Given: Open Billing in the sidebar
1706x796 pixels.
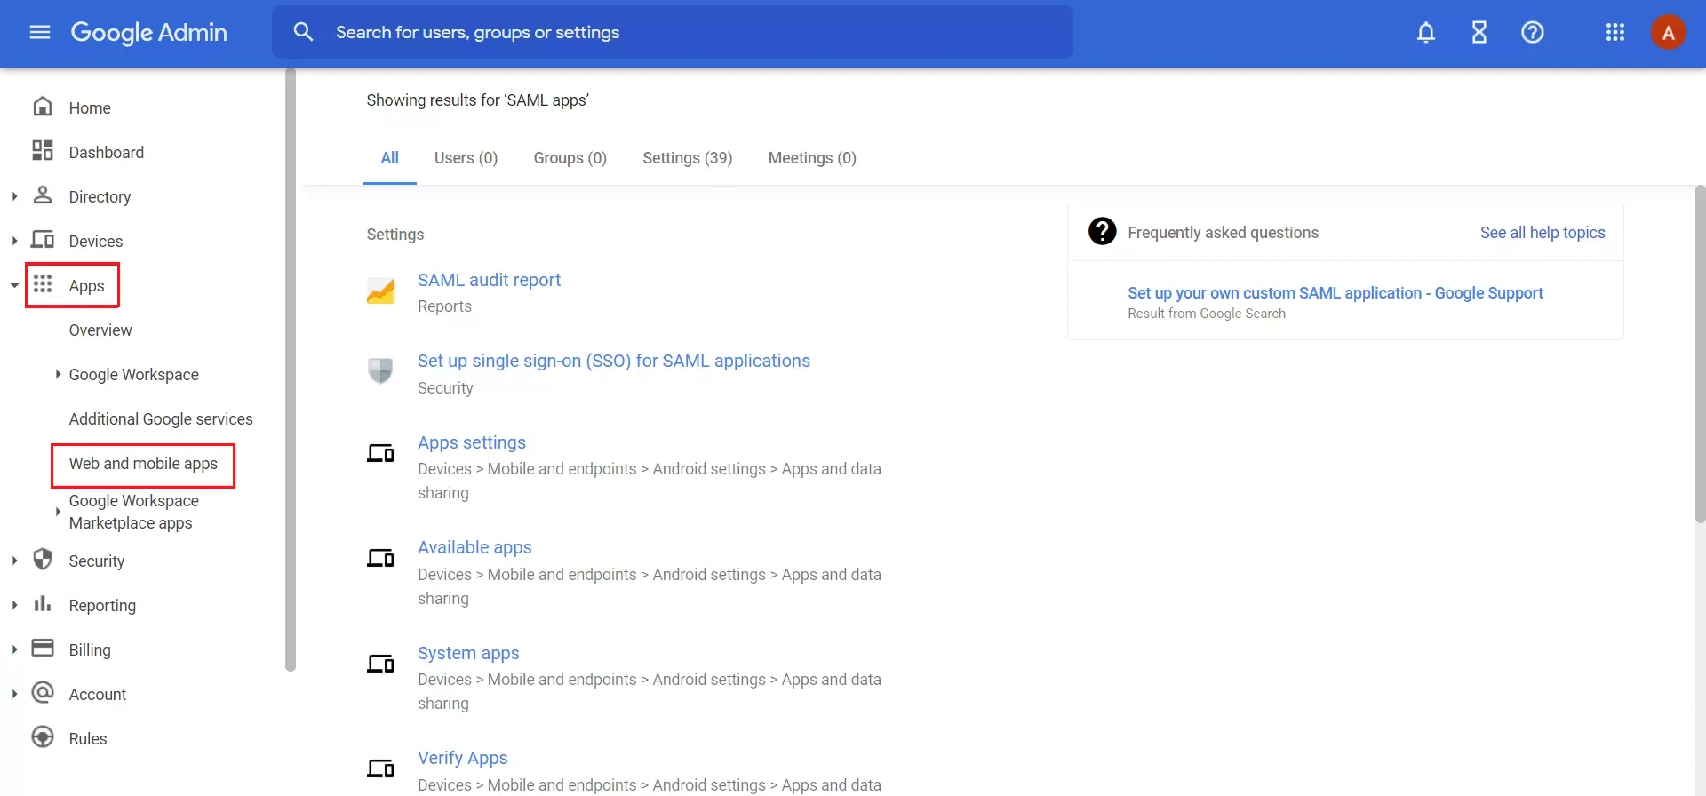Looking at the screenshot, I should click(x=90, y=649).
